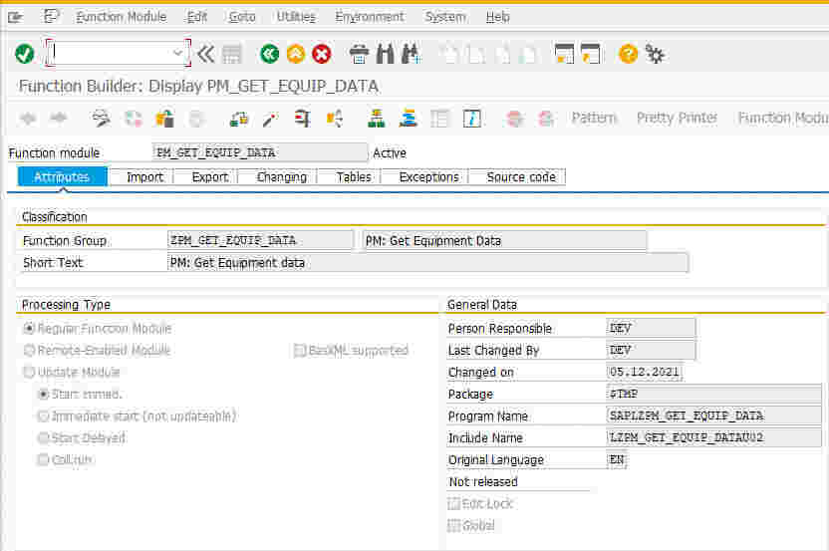Switch to the Exceptions tab
Image resolution: width=829 pixels, height=551 pixels.
point(428,177)
